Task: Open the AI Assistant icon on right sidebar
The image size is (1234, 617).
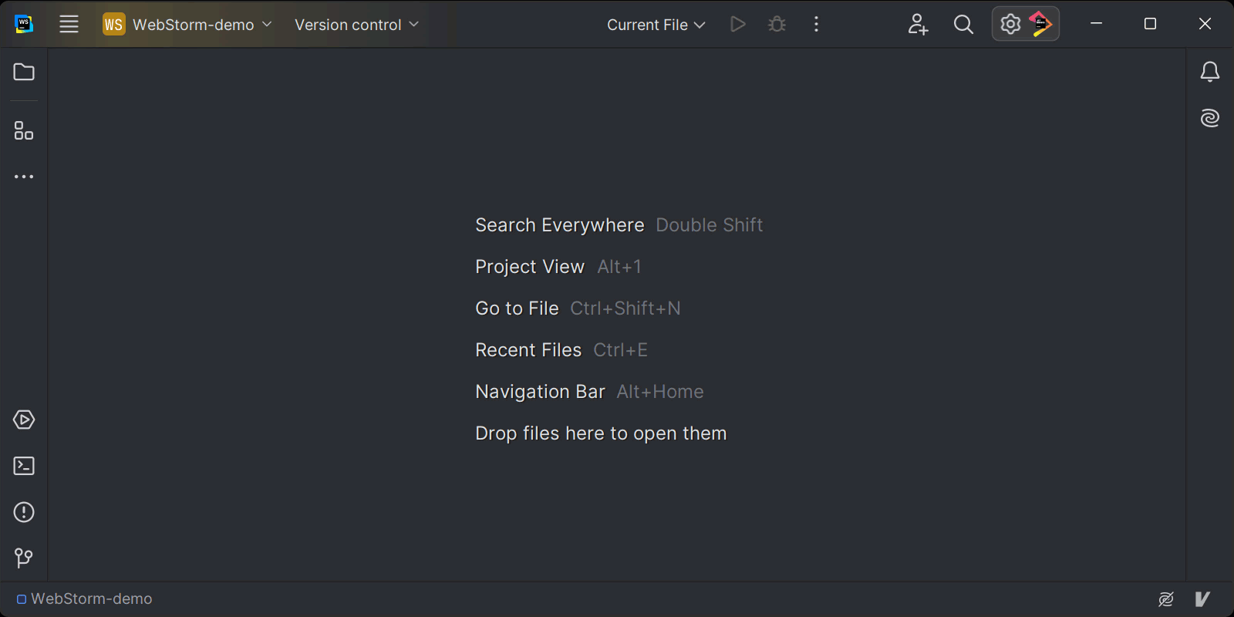Action: pos(1210,117)
